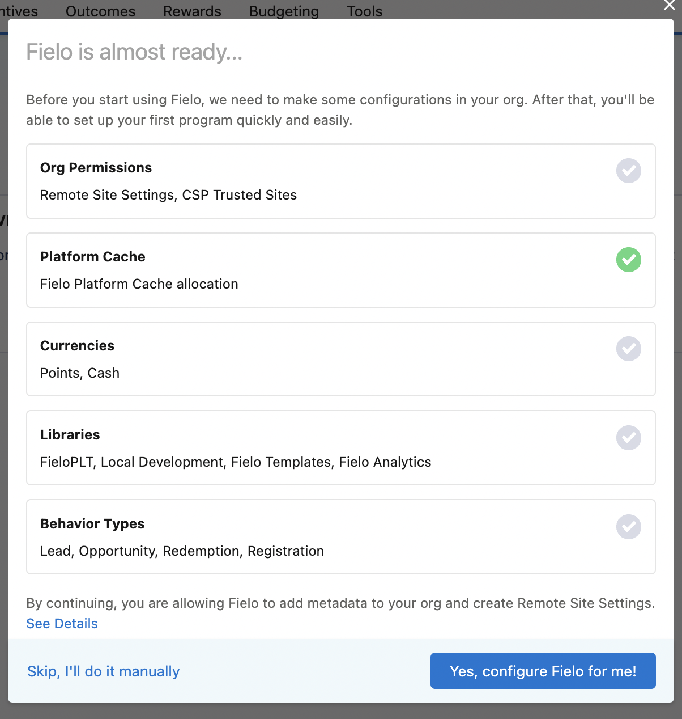The width and height of the screenshot is (682, 719).
Task: Click the Currencies status check icon
Action: (629, 349)
